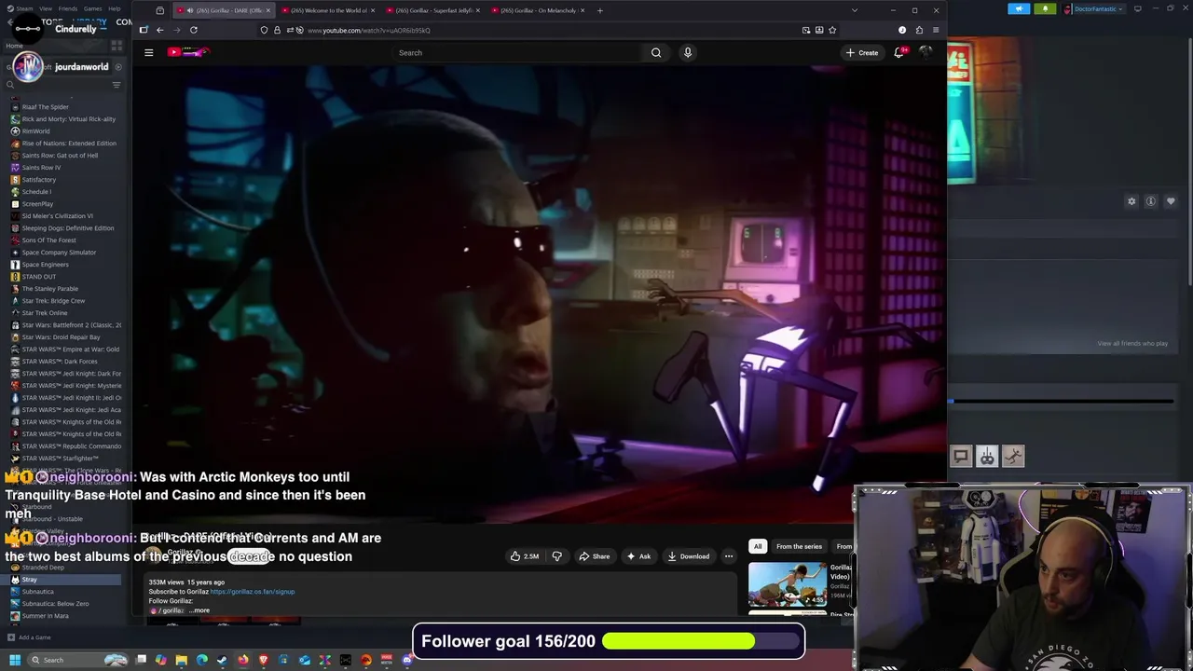Viewport: 1193px width, 671px height.
Task: Switch to Gorillaz - On Melancholy tab
Action: pos(538,10)
